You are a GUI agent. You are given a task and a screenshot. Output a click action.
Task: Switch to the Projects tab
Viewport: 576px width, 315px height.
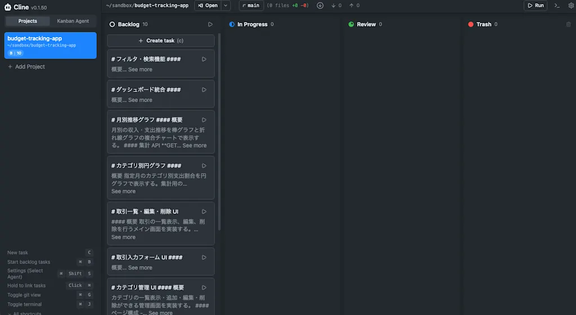pyautogui.click(x=28, y=21)
